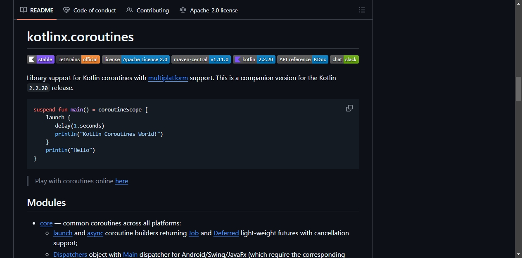This screenshot has width=522, height=258.
Task: Open the Dispatchers object link
Action: [x=70, y=254]
